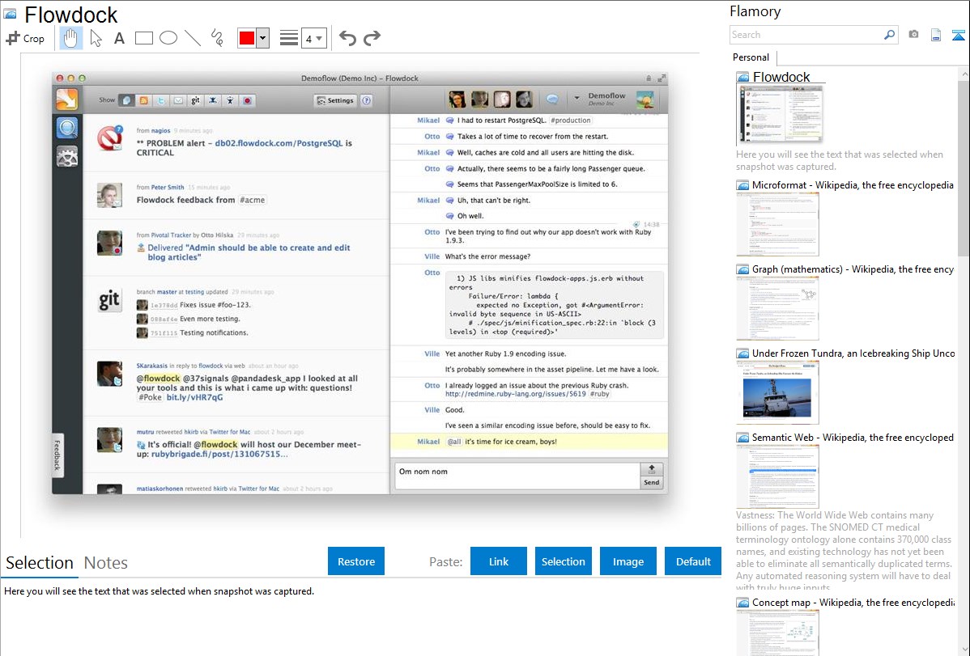Pick the straight line tool

click(x=193, y=38)
